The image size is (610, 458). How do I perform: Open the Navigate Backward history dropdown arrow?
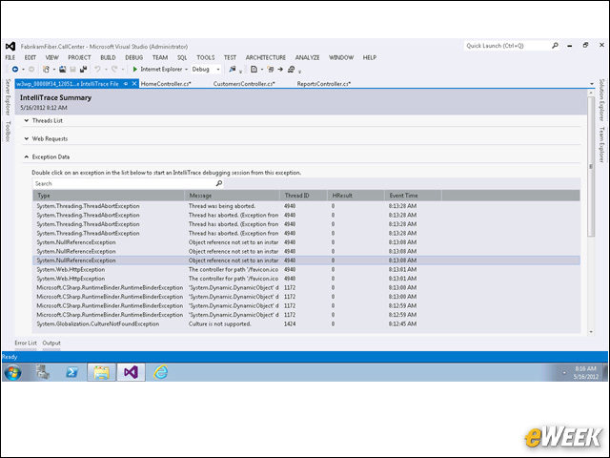coord(23,70)
